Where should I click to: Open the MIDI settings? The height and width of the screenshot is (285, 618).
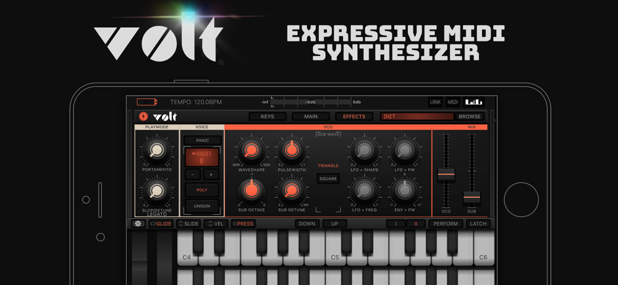[x=453, y=102]
